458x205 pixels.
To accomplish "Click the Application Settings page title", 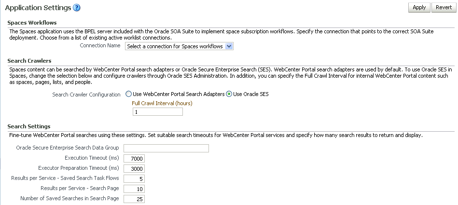I will coord(38,8).
